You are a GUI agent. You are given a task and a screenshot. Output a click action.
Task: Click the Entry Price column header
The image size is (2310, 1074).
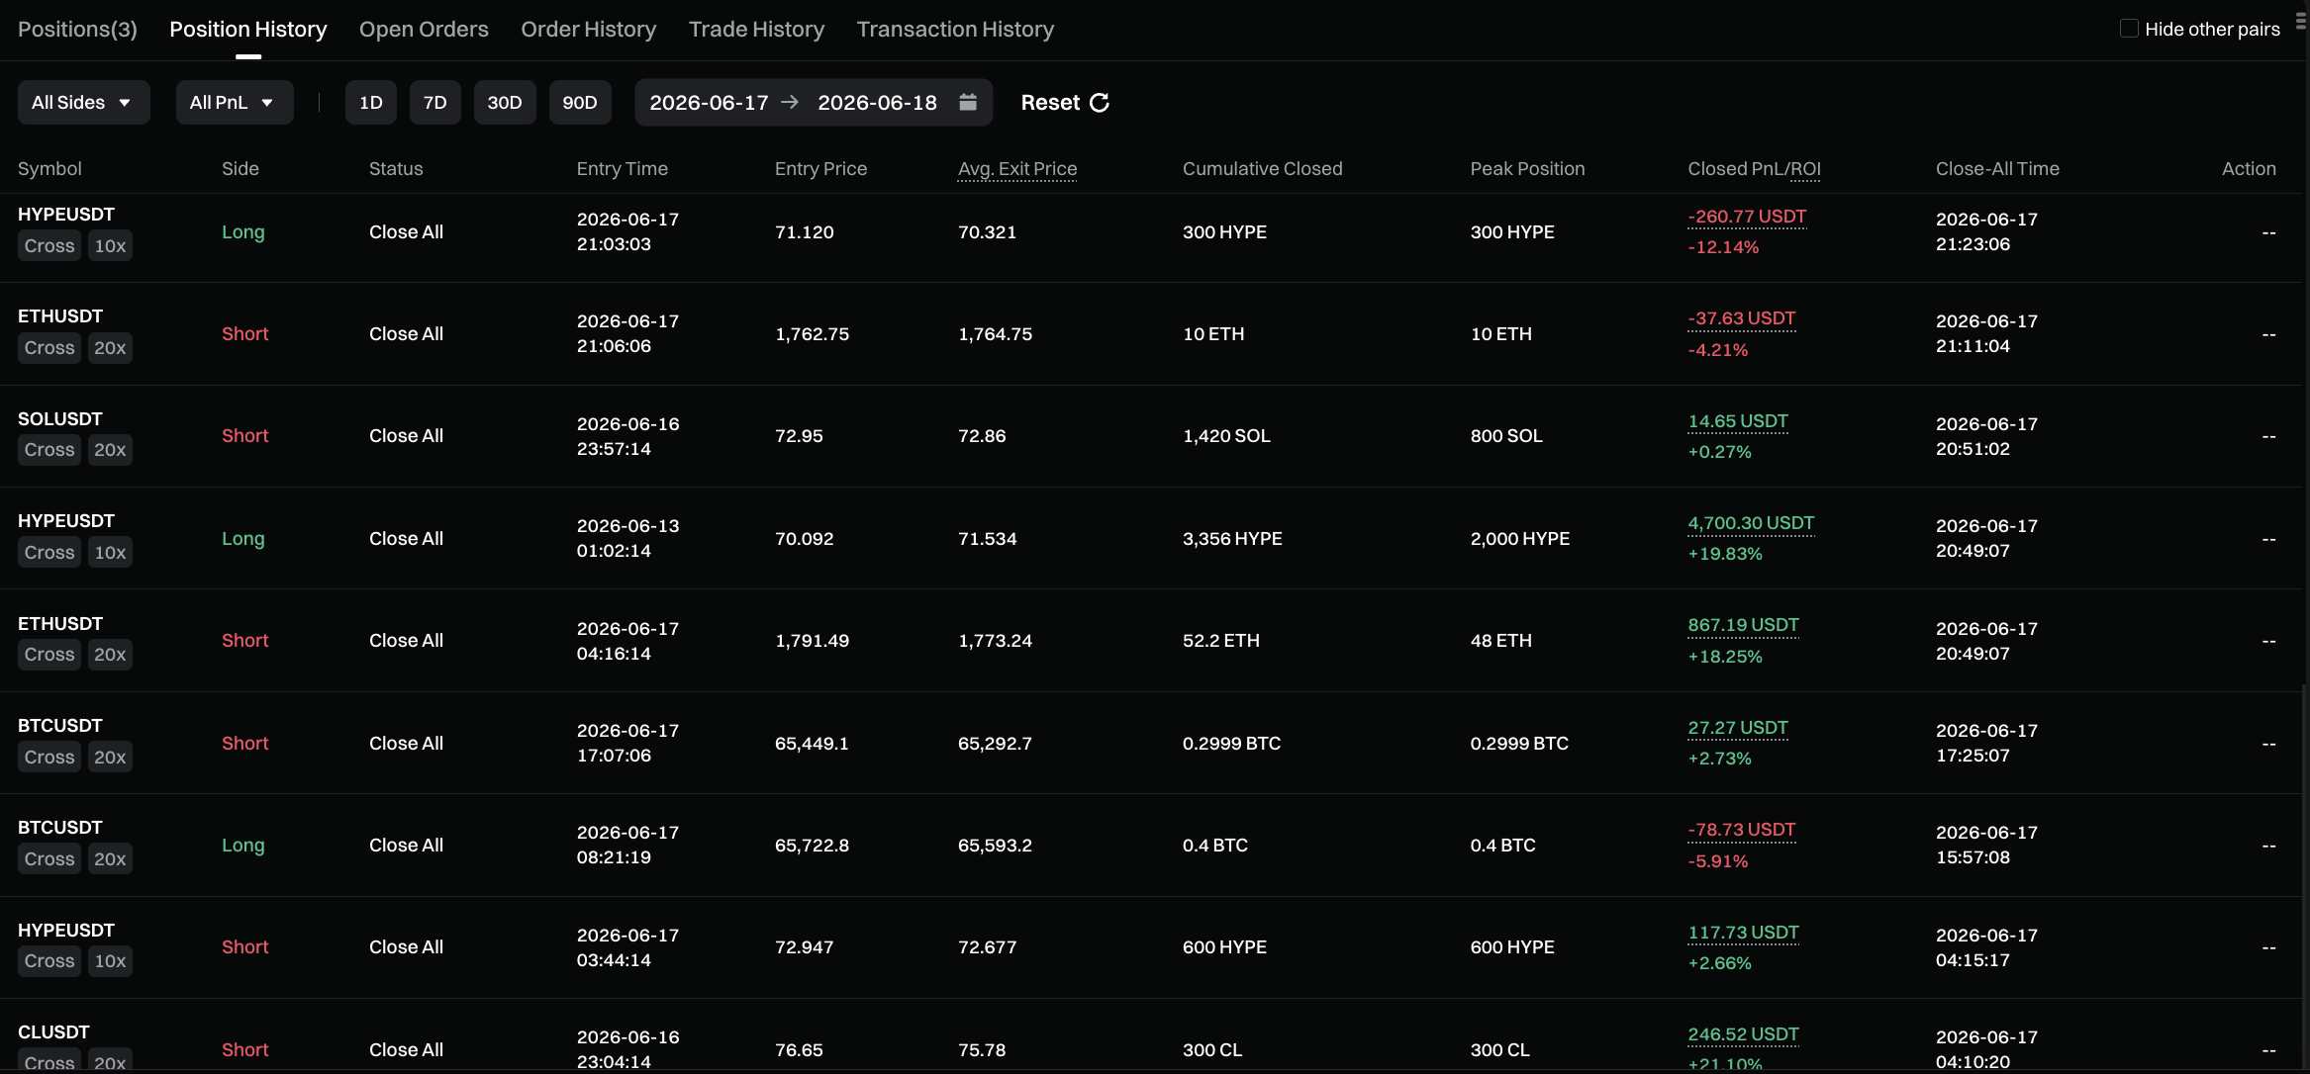(820, 169)
